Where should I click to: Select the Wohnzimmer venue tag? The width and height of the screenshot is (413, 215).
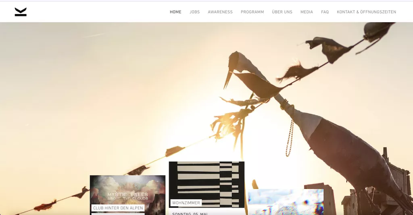186,203
